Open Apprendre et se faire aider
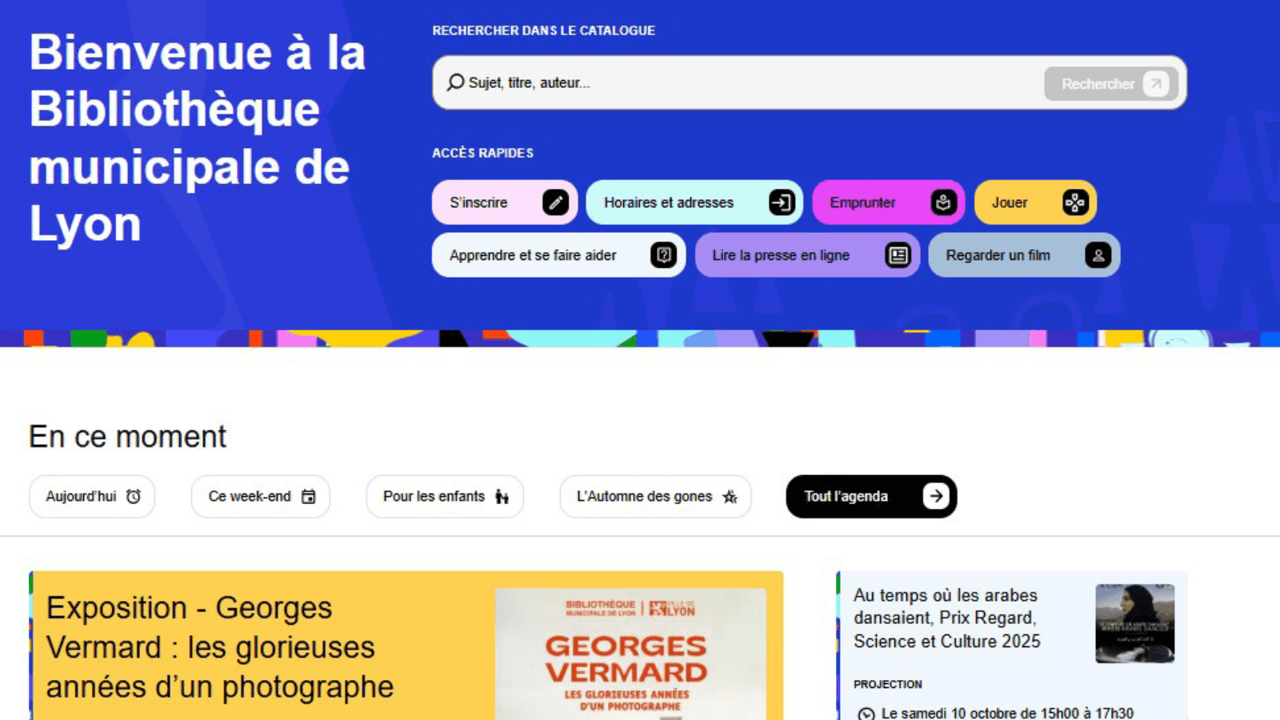 pyautogui.click(x=558, y=255)
